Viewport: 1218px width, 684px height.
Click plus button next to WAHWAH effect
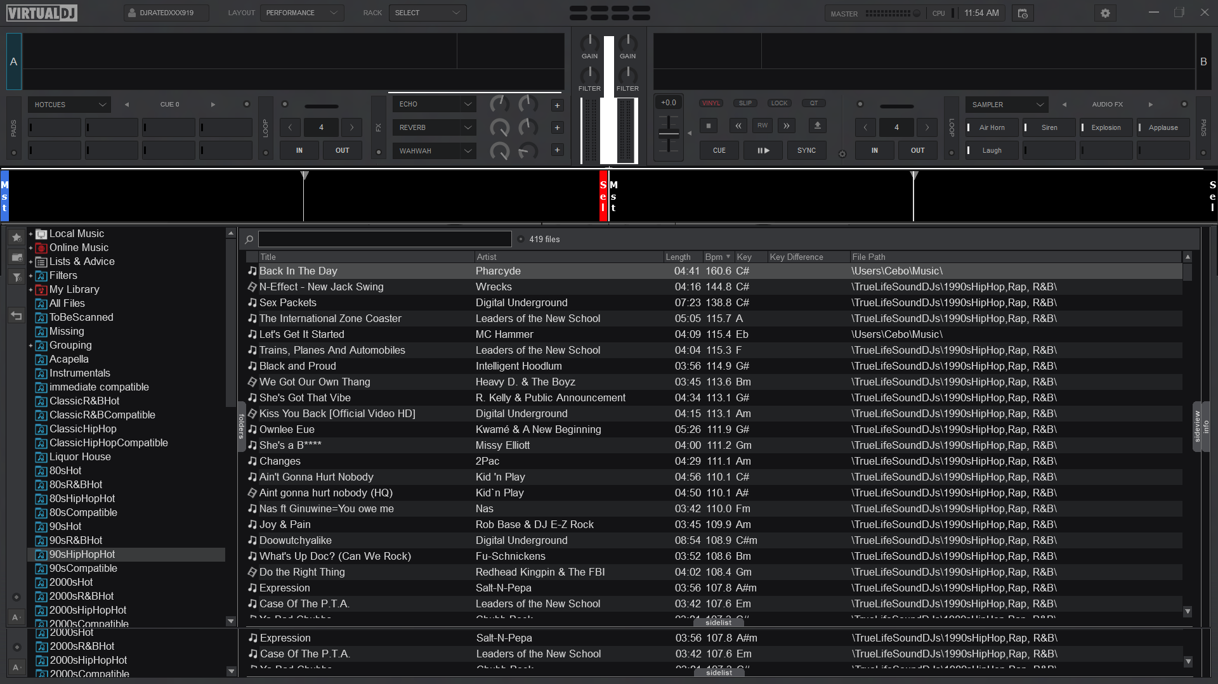(557, 150)
